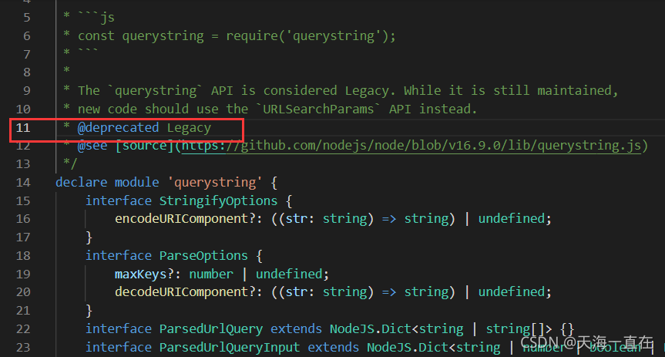Click the word 'considered' on line 9

tap(300, 91)
